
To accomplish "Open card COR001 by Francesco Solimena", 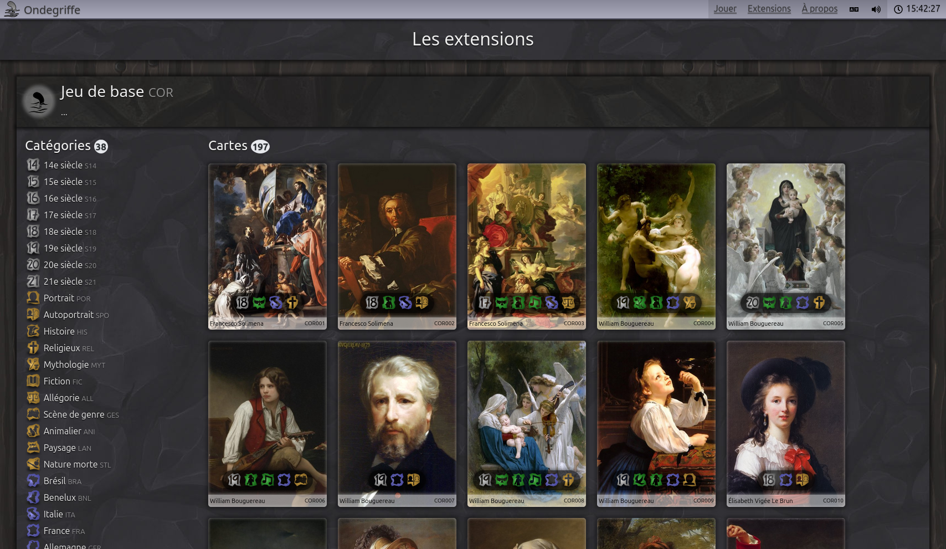I will (268, 247).
